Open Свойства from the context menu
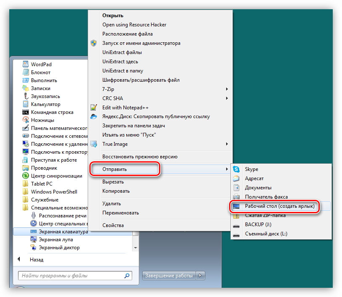Screen dimensions: 342x297 click(113, 225)
